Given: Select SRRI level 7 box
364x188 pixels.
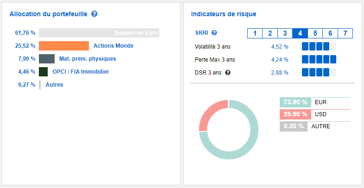Looking at the screenshot, I should point(345,33).
